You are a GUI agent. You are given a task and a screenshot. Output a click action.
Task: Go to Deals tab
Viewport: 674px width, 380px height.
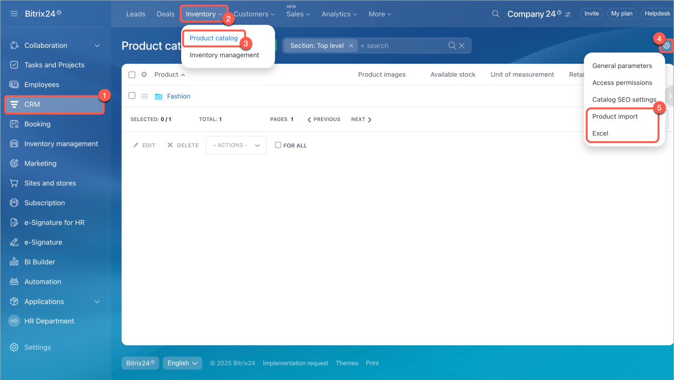point(165,14)
